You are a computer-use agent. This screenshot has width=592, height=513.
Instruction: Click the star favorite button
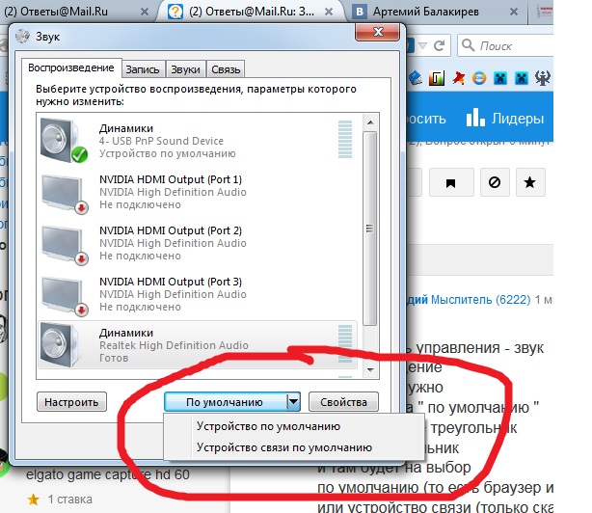pyautogui.click(x=530, y=182)
